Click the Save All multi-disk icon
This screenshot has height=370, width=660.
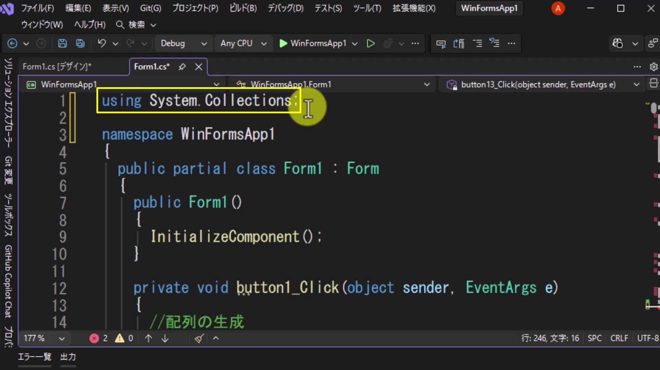click(80, 43)
